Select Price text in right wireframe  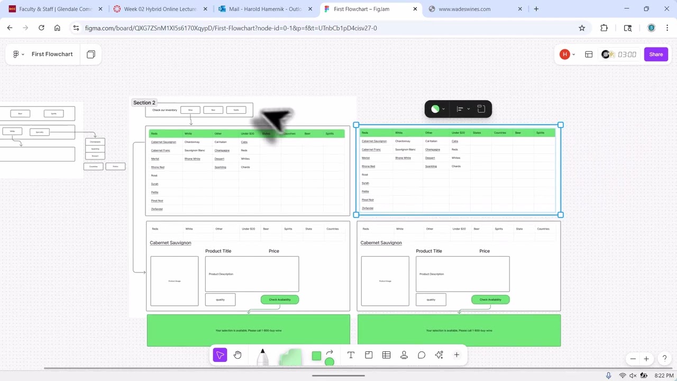484,251
